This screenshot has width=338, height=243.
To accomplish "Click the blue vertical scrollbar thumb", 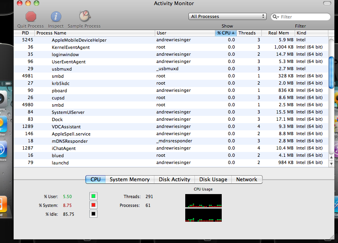I will pos(331,73).
